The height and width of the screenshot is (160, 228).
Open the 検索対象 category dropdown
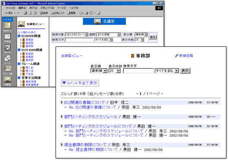(76, 35)
